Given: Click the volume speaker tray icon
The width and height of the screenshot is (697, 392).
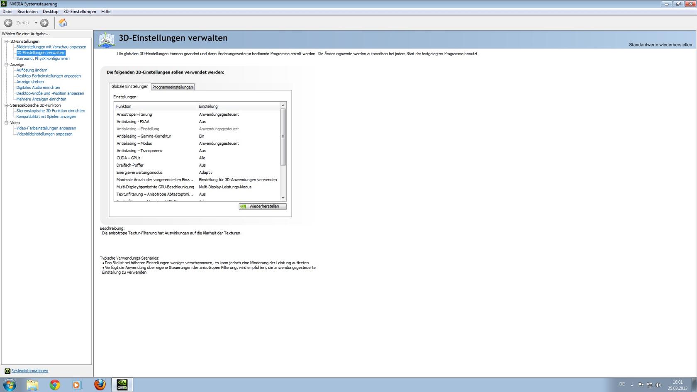Looking at the screenshot, I should coord(658,385).
